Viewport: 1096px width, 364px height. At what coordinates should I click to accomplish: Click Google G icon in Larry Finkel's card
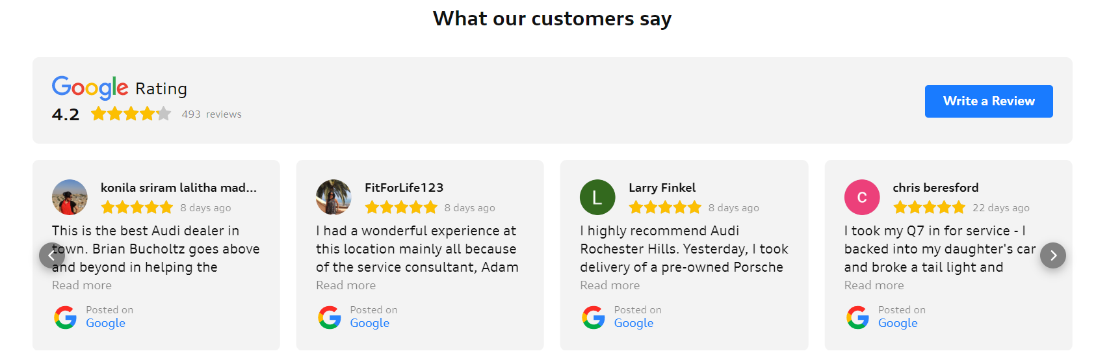point(594,317)
